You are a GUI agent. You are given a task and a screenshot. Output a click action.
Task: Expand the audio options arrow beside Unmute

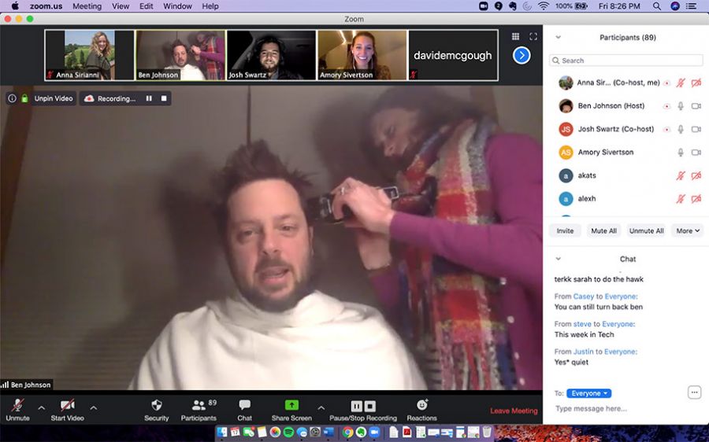pos(42,407)
